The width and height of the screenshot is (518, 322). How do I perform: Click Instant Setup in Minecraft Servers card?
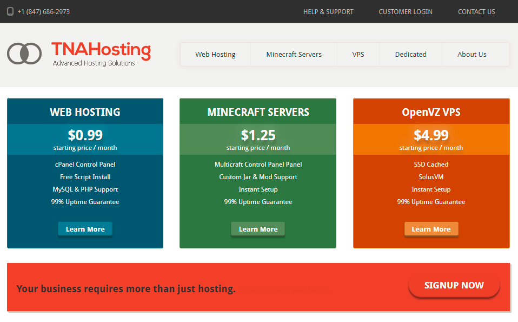258,189
